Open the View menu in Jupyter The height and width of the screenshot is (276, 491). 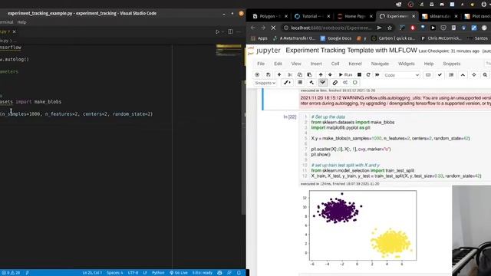point(296,64)
